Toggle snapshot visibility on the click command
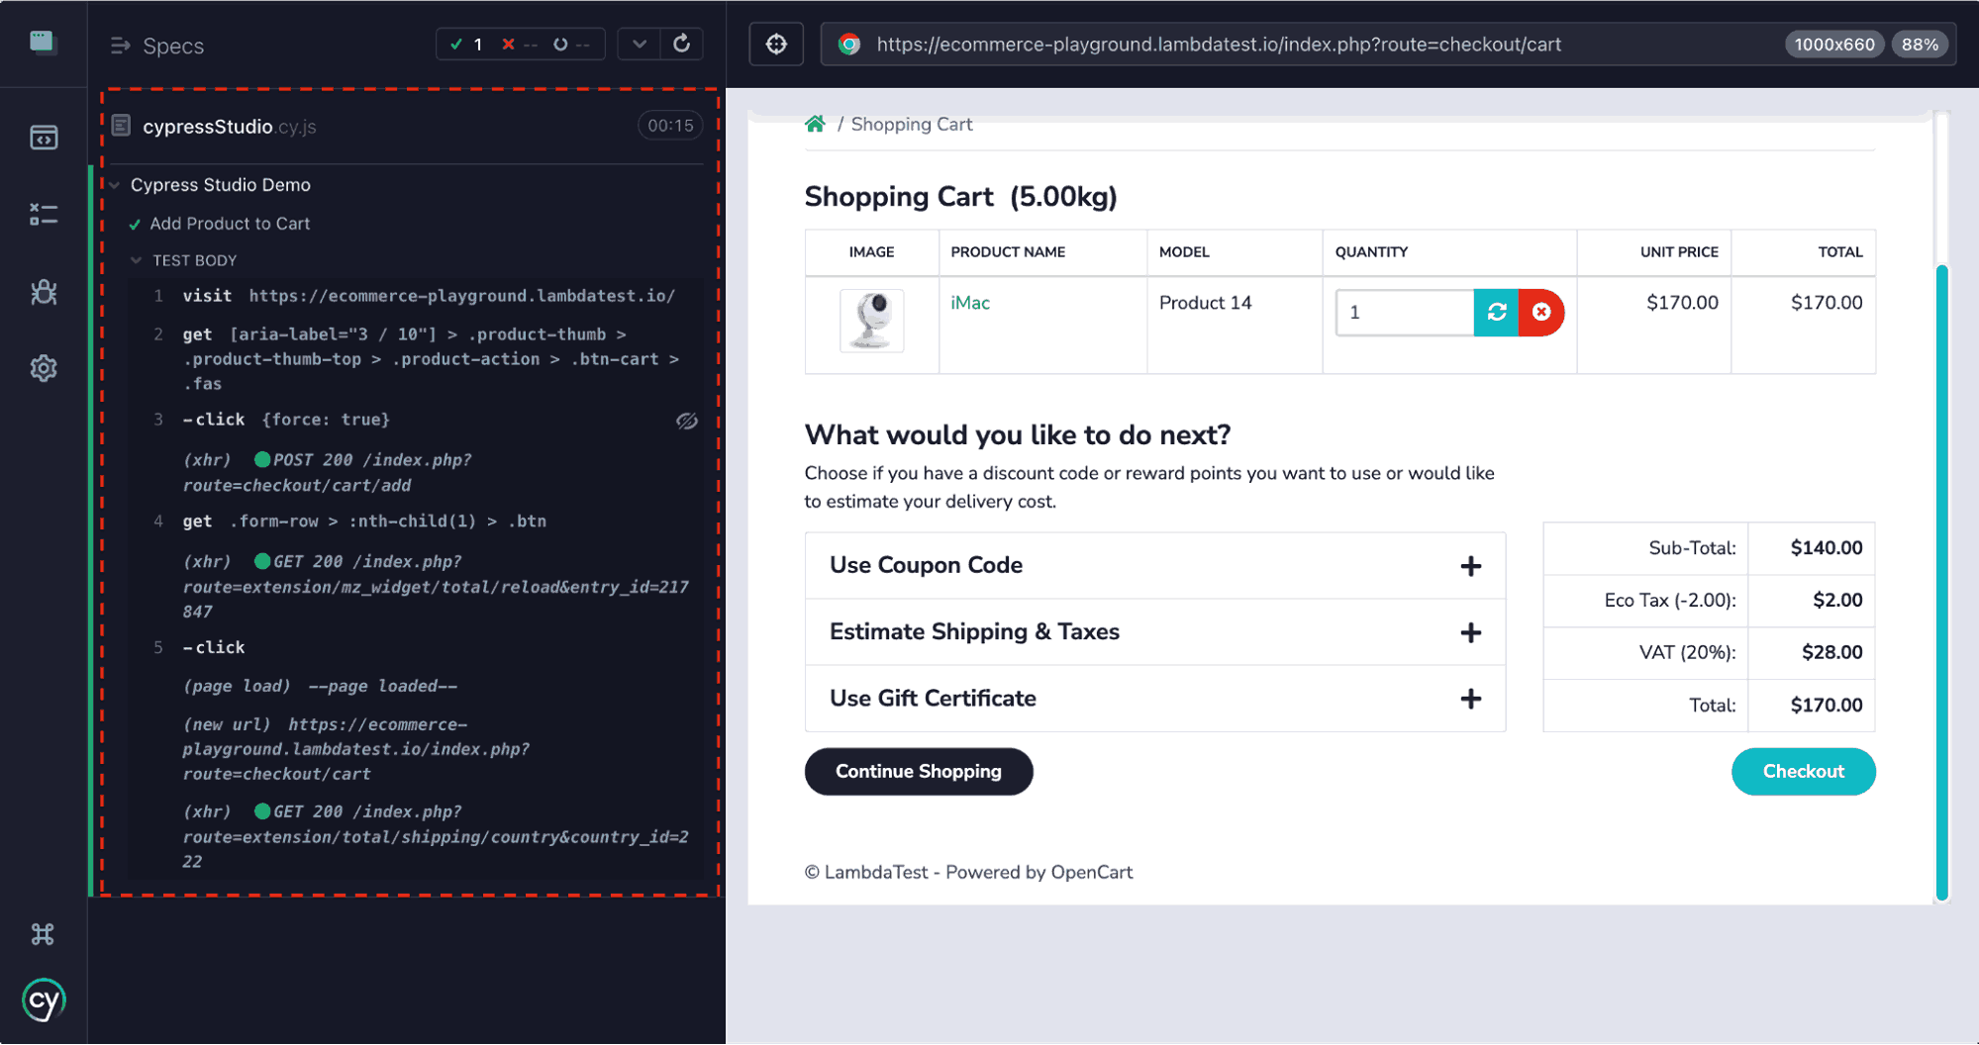Viewport: 1979px width, 1045px height. [x=687, y=420]
